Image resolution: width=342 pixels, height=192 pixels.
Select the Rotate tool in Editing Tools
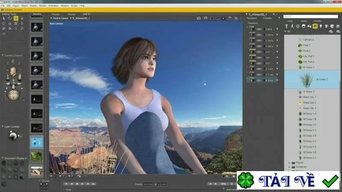[x=10, y=18]
